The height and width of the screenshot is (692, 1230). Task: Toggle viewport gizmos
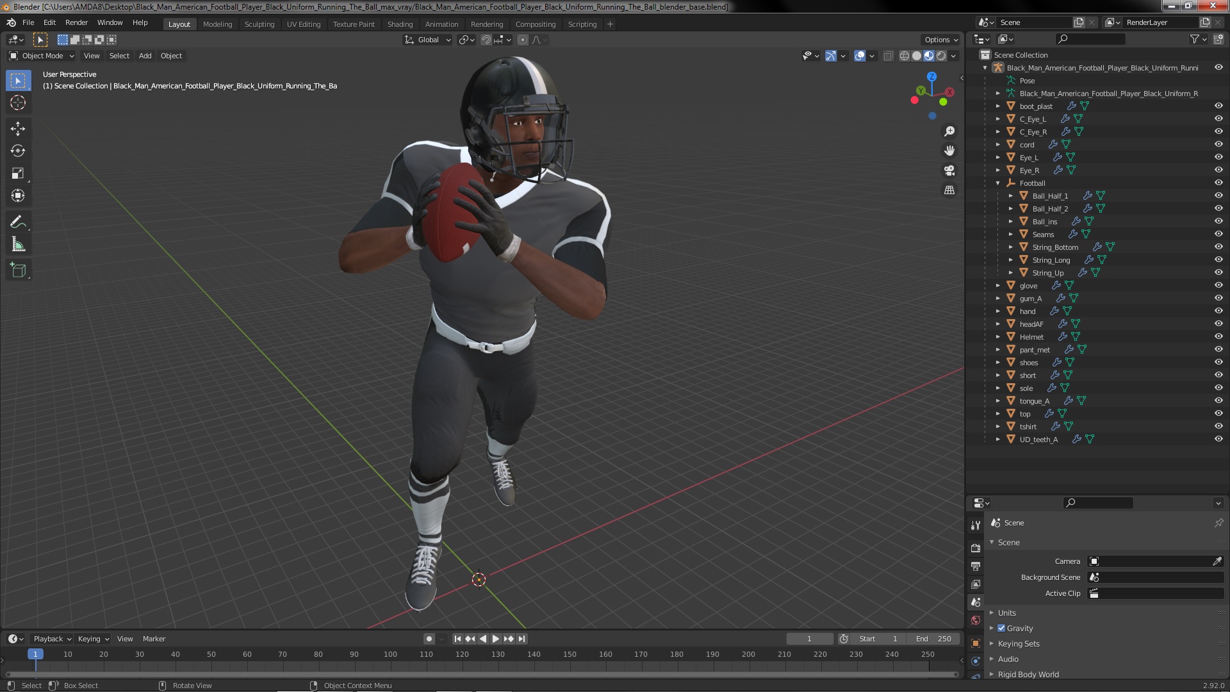coord(831,56)
